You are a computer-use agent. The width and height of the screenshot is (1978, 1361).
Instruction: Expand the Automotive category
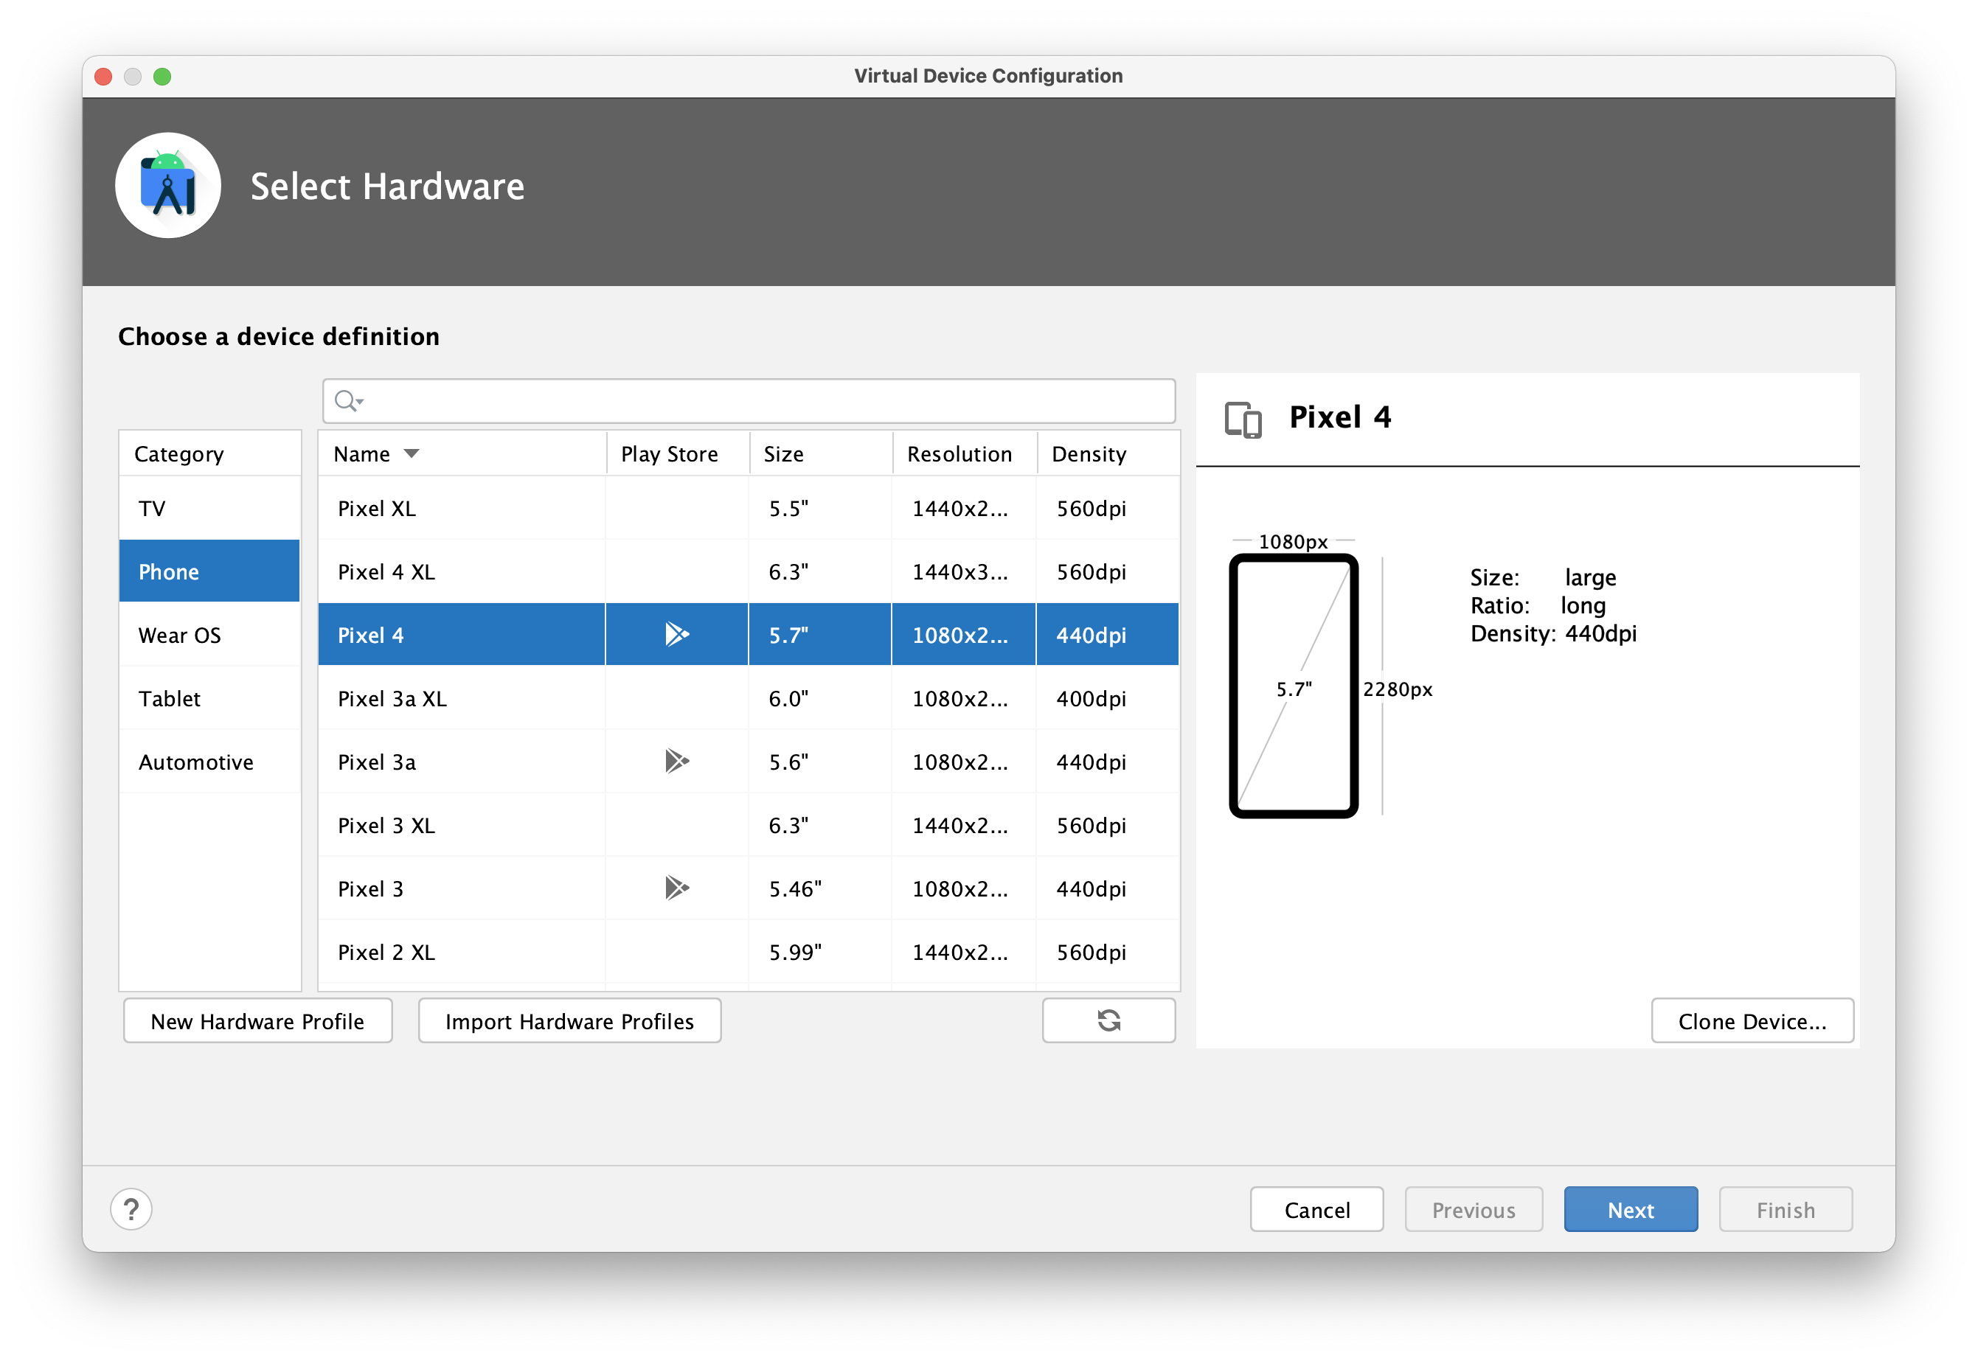pyautogui.click(x=194, y=762)
